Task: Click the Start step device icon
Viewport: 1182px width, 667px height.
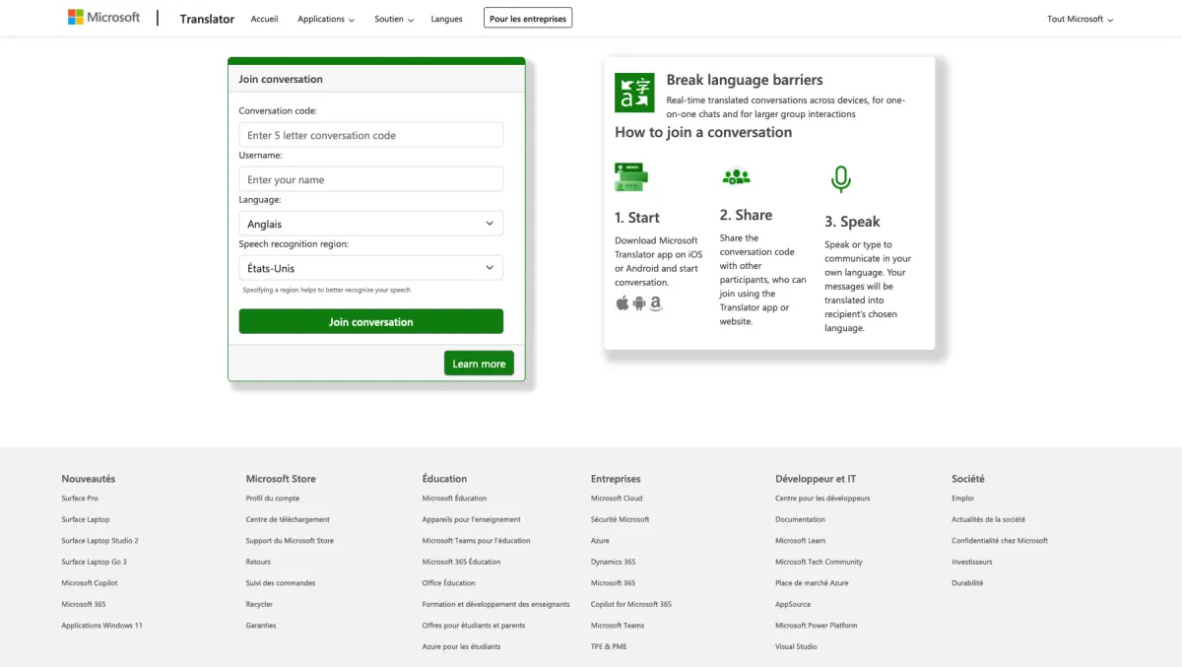Action: click(631, 177)
